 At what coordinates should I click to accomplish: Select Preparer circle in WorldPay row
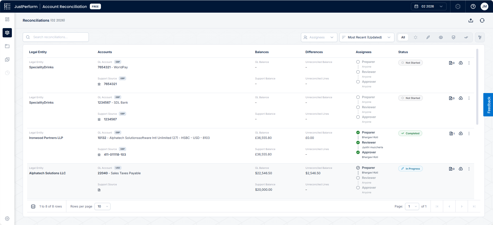(358, 62)
